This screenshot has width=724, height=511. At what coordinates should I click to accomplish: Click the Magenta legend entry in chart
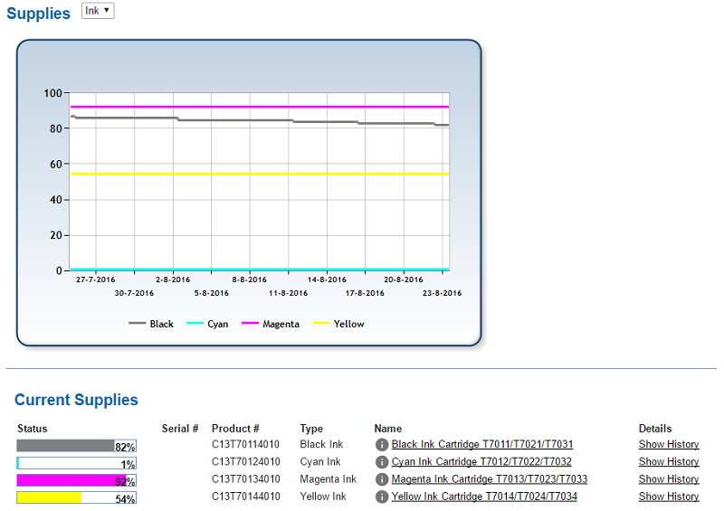(x=271, y=324)
